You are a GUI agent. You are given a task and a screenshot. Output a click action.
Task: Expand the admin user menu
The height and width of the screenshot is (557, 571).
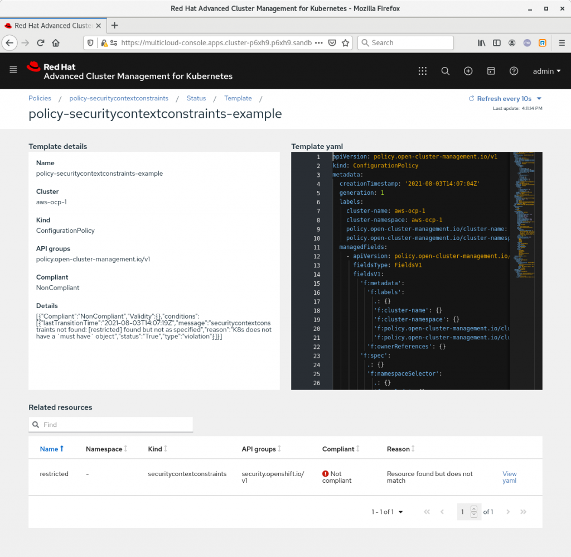(546, 71)
